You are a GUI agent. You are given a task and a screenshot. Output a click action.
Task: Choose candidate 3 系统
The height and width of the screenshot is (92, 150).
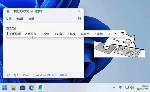[45, 34]
